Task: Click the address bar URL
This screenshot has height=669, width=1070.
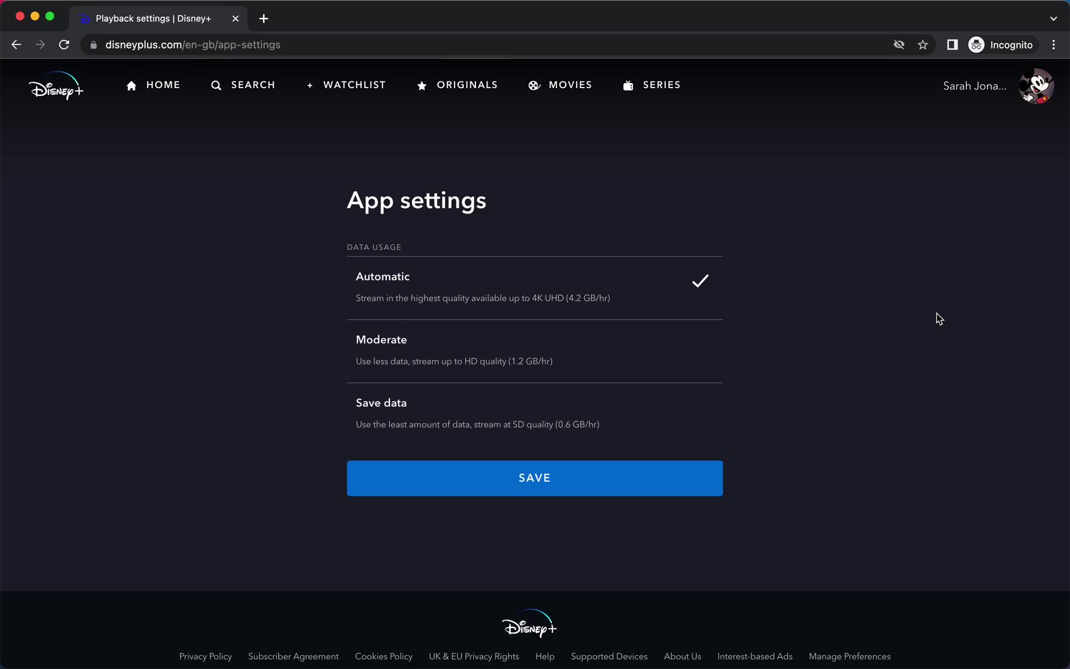Action: (x=193, y=45)
